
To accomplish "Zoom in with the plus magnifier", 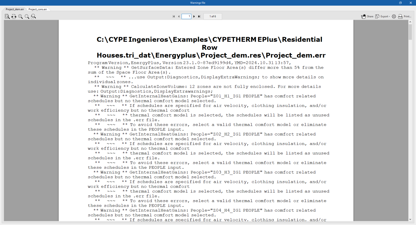I will (x=21, y=16).
